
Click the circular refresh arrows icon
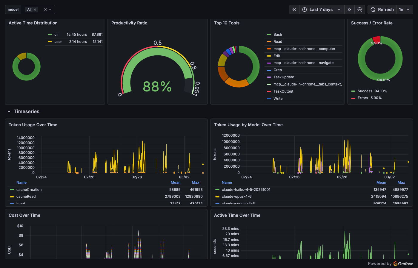(373, 9)
